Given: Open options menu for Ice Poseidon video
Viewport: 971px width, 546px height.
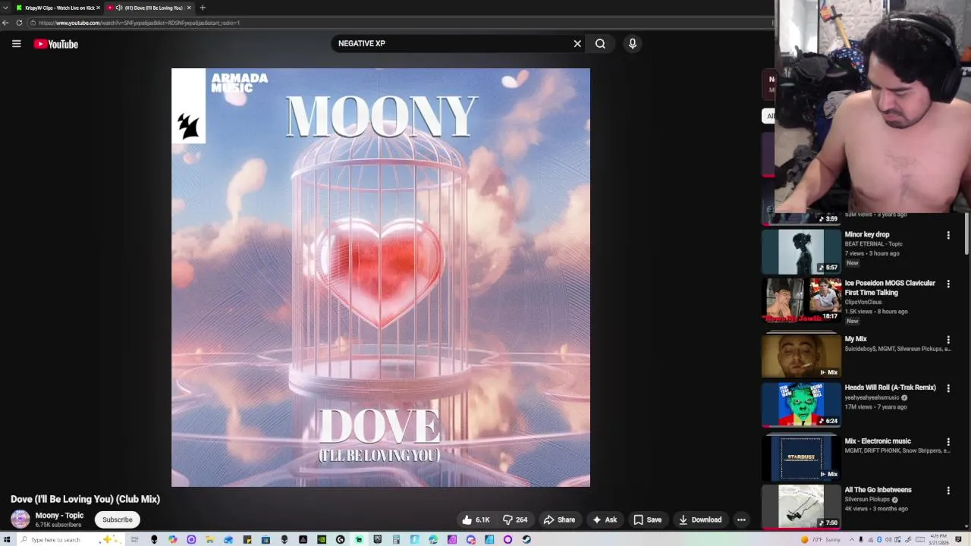Looking at the screenshot, I should click(x=947, y=284).
